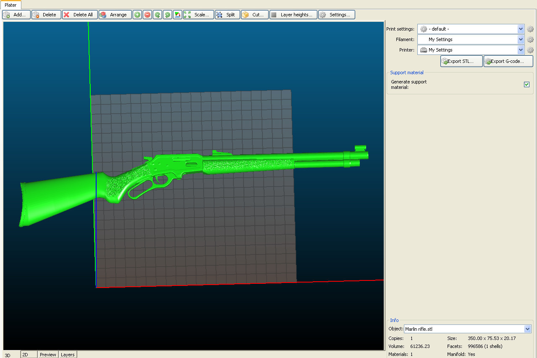The width and height of the screenshot is (537, 358).
Task: Click the rotate around axis icon
Action: (x=178, y=15)
